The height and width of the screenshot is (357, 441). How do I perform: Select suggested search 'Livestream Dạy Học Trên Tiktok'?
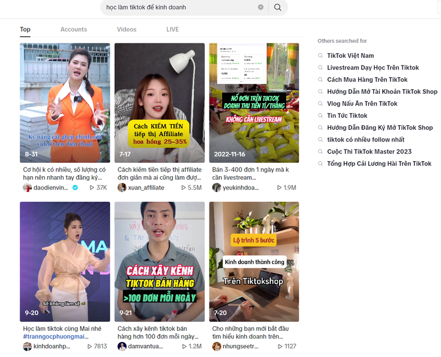[373, 68]
